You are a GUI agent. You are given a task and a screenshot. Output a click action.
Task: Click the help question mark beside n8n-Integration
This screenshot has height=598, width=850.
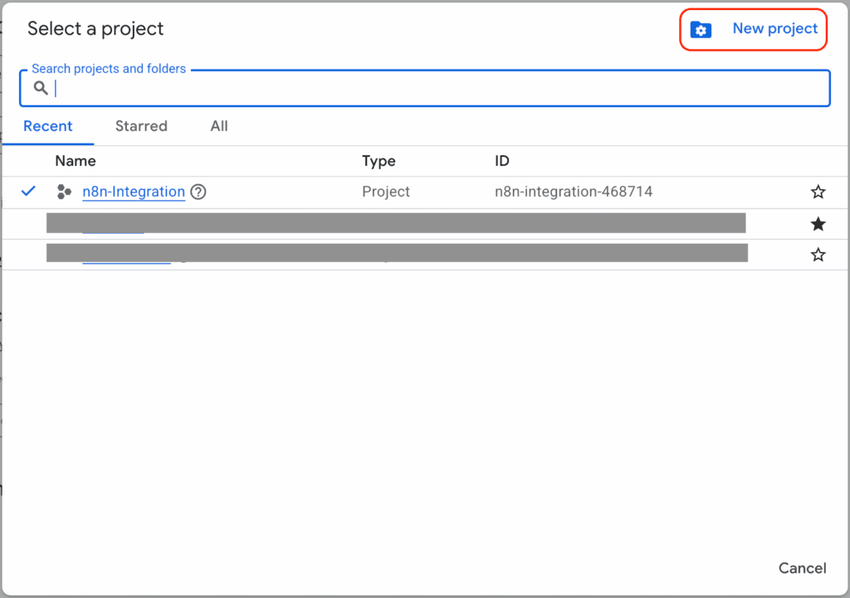(x=198, y=192)
